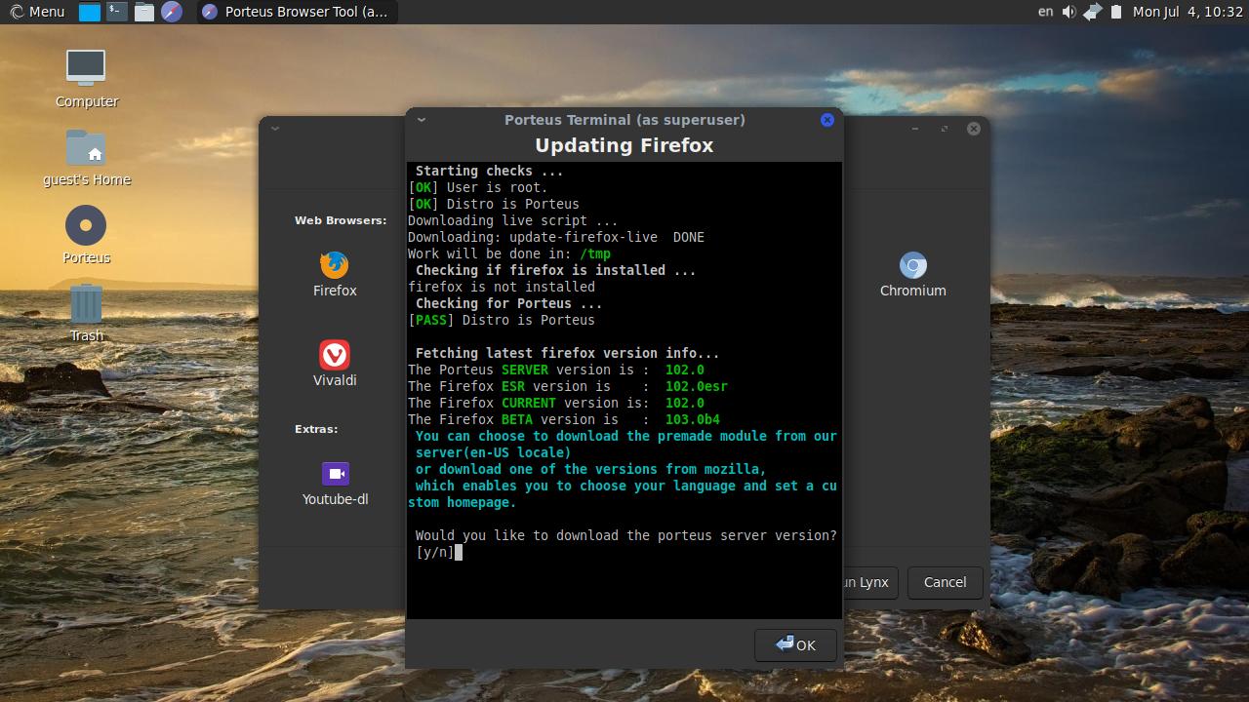Select the Porteus Browser Tool taskbar entry
Image resolution: width=1249 pixels, height=702 pixels.
pos(295,12)
